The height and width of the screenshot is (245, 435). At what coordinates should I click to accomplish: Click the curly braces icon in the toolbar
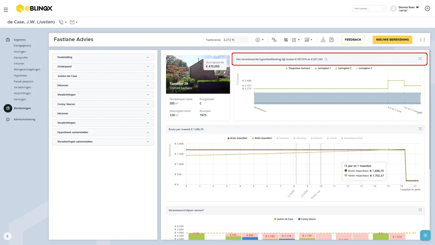(422, 40)
